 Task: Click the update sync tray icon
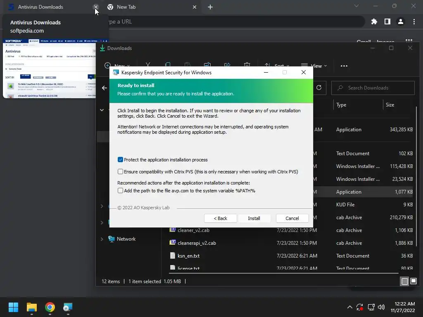coord(360,307)
